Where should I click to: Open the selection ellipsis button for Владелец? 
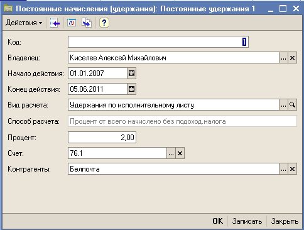(x=284, y=58)
